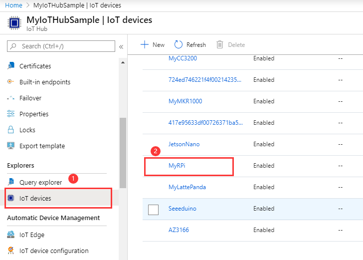Click Enabled status in MyLattePanda row

point(264,187)
